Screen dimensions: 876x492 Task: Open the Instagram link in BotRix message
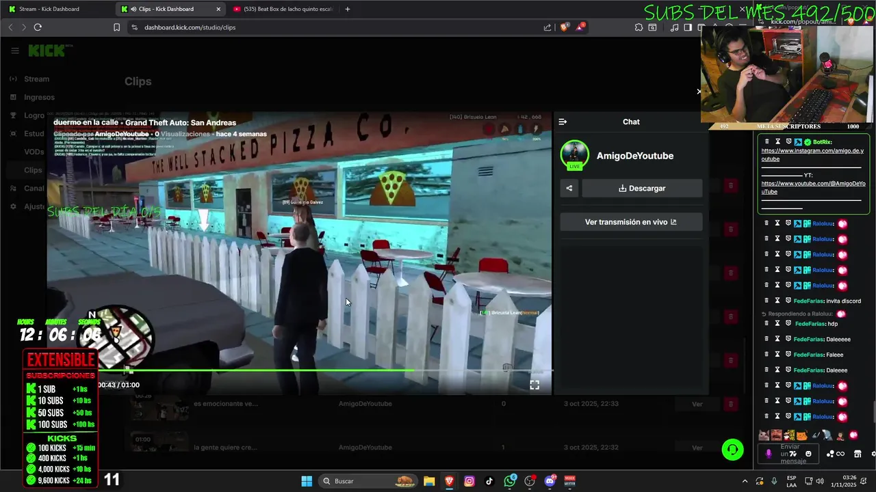click(x=812, y=154)
